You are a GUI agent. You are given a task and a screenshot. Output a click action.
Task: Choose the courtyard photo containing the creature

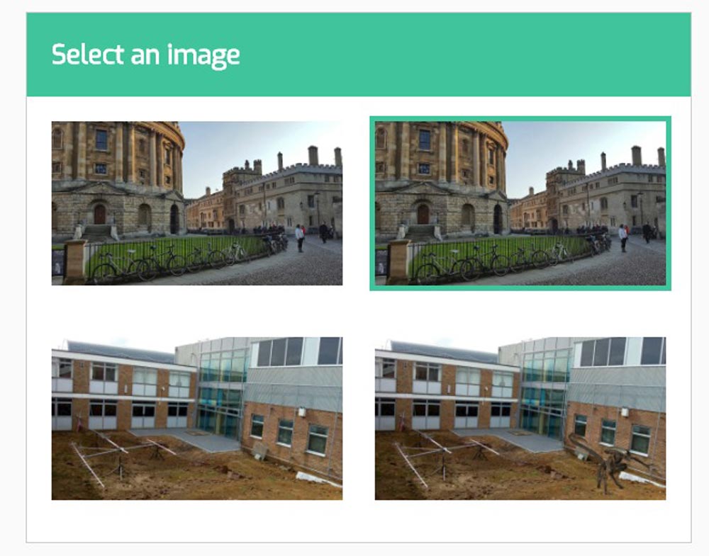click(x=520, y=419)
